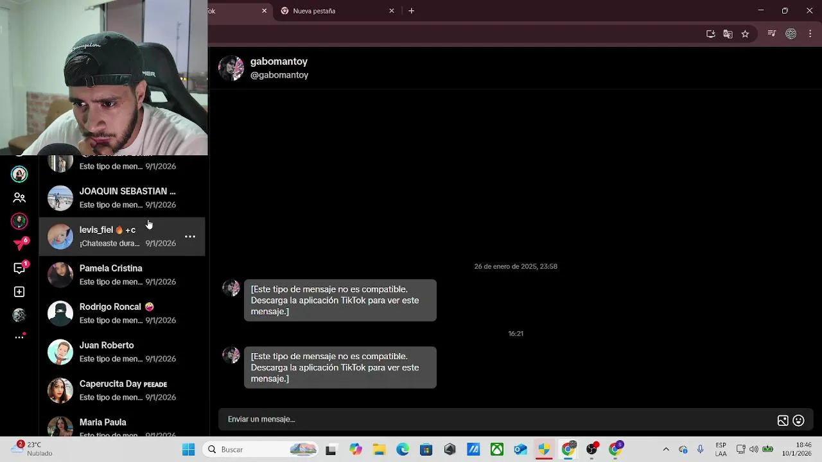Open the JOAQUIN SEBASTIAN conversation
The image size is (822, 462).
tap(122, 198)
